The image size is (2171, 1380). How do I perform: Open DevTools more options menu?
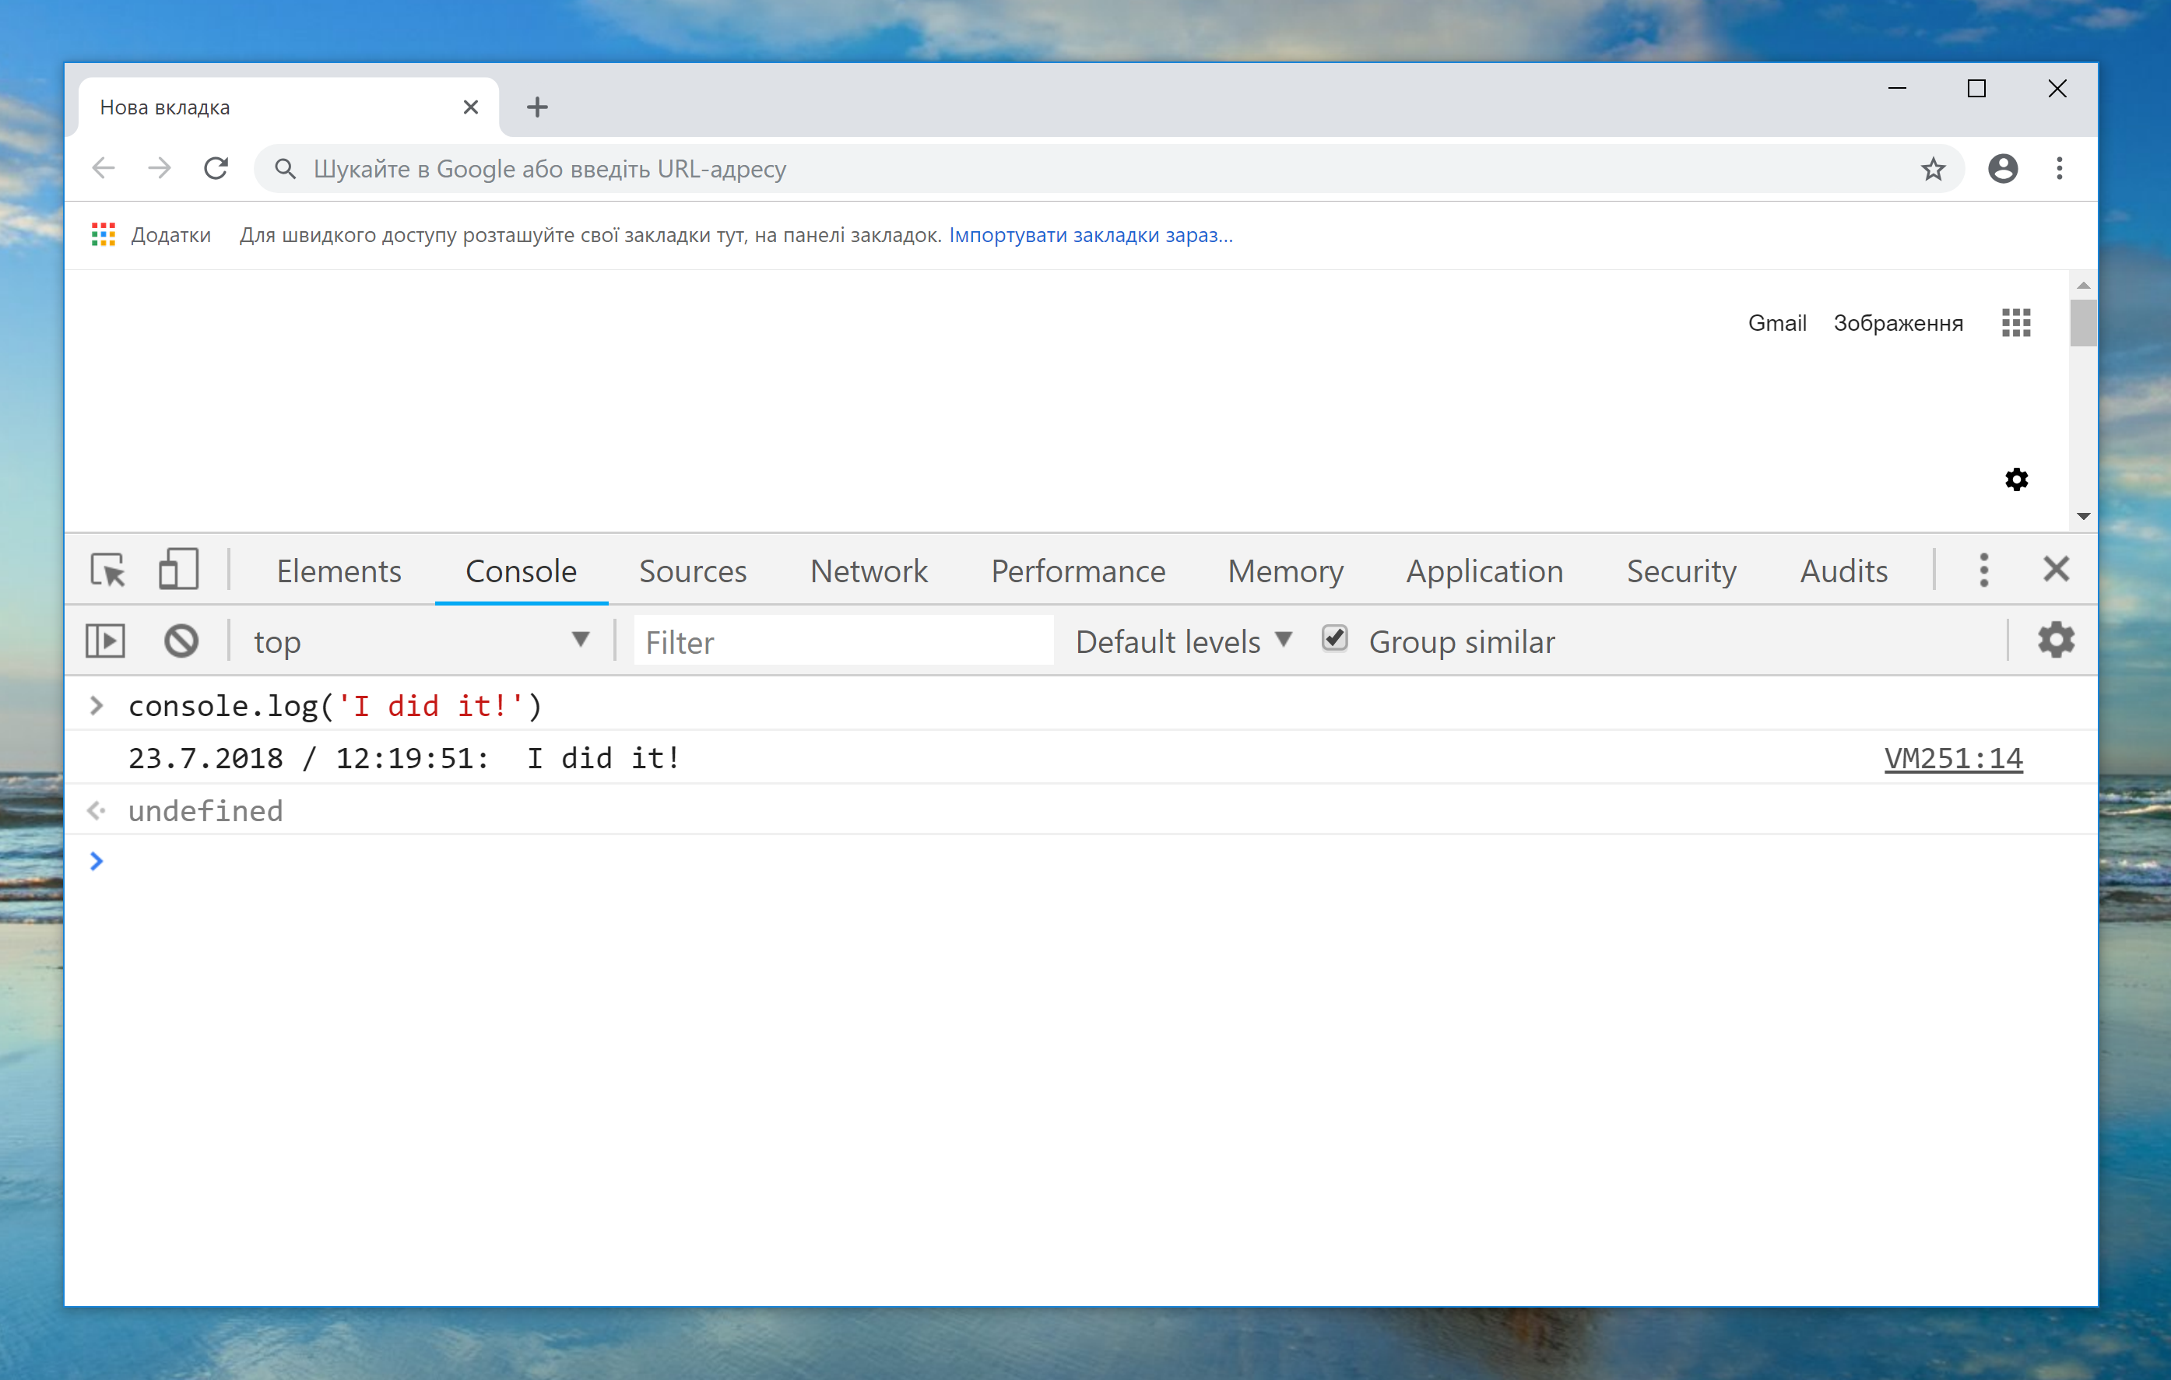coord(1983,570)
